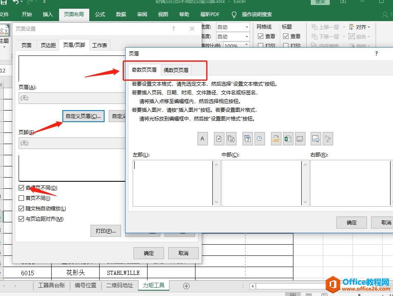
Task: Uncheck the 奇偶页不同 checkbox
Action: 21,188
